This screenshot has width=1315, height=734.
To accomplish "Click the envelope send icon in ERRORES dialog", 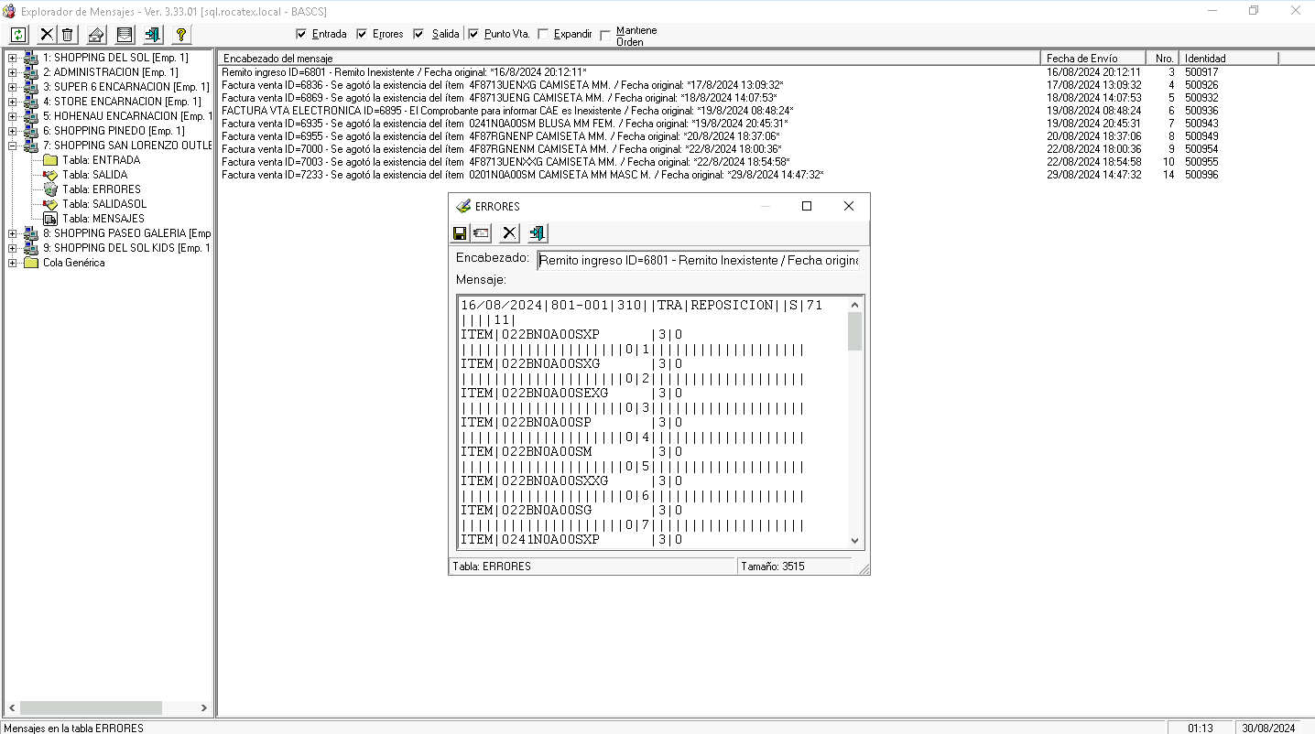I will coord(481,233).
